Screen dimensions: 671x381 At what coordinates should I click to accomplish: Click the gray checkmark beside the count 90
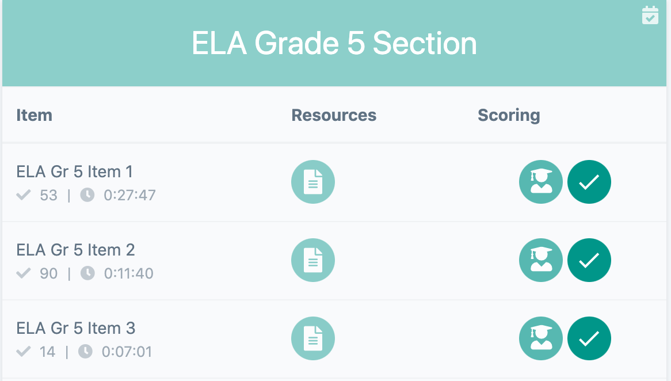click(x=23, y=273)
